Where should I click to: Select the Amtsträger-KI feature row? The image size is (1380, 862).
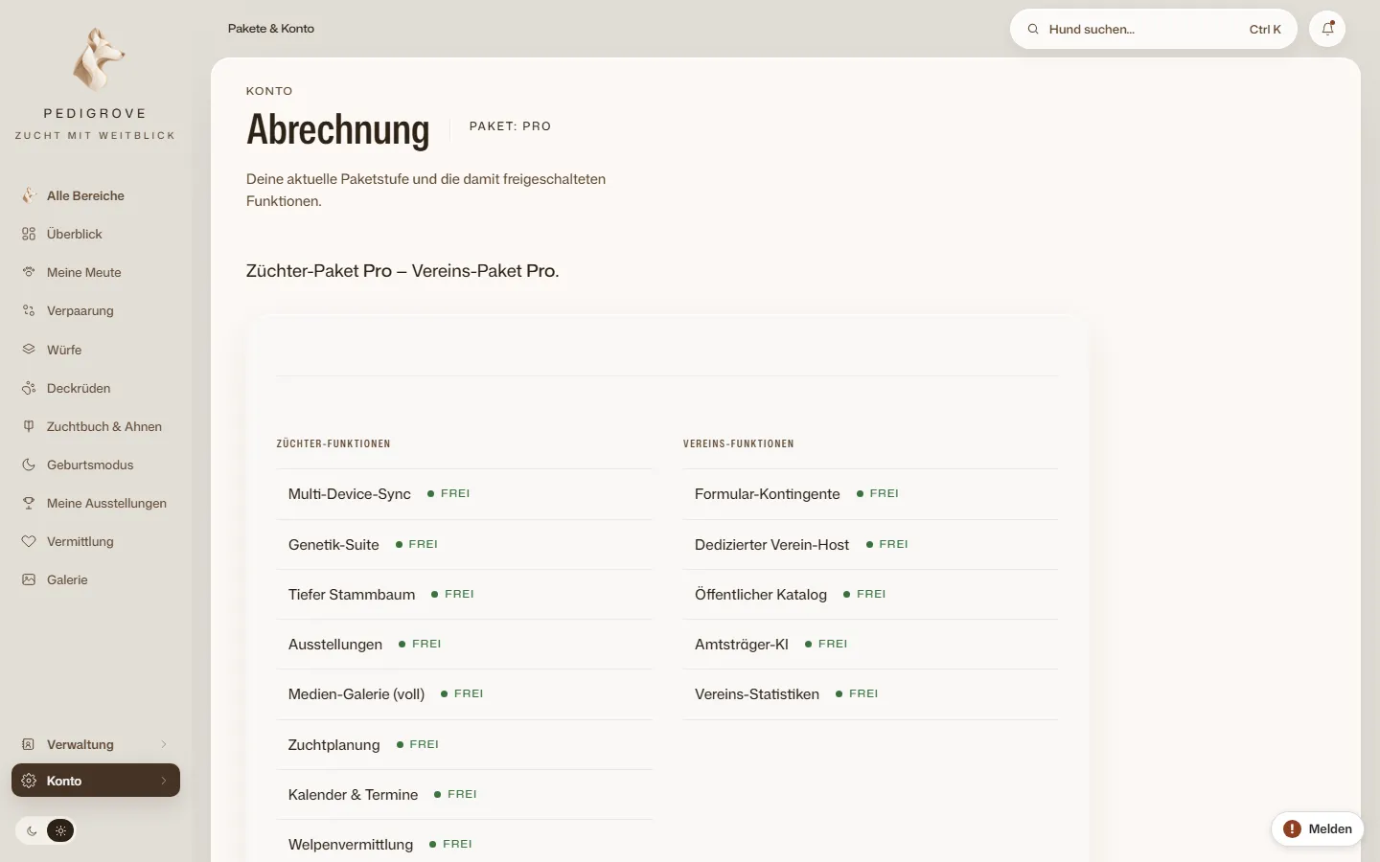[871, 644]
